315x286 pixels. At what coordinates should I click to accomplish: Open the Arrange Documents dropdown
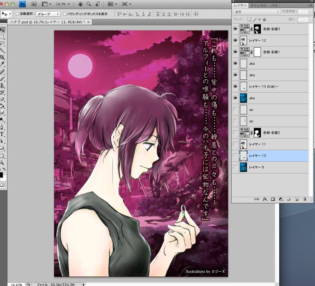(x=112, y=4)
